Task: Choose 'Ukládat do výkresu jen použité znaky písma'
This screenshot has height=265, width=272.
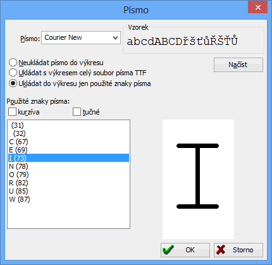Action: click(13, 83)
